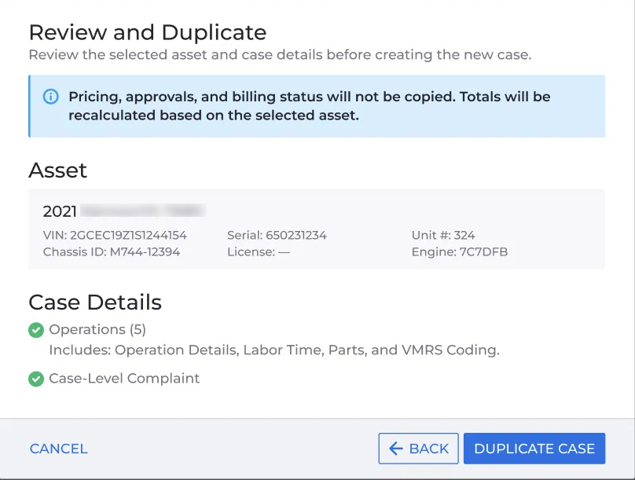Viewport: 635px width, 480px height.
Task: Click the License field value
Action: coord(284,251)
